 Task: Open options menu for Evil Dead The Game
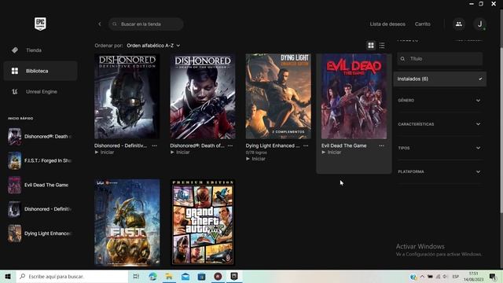381,145
